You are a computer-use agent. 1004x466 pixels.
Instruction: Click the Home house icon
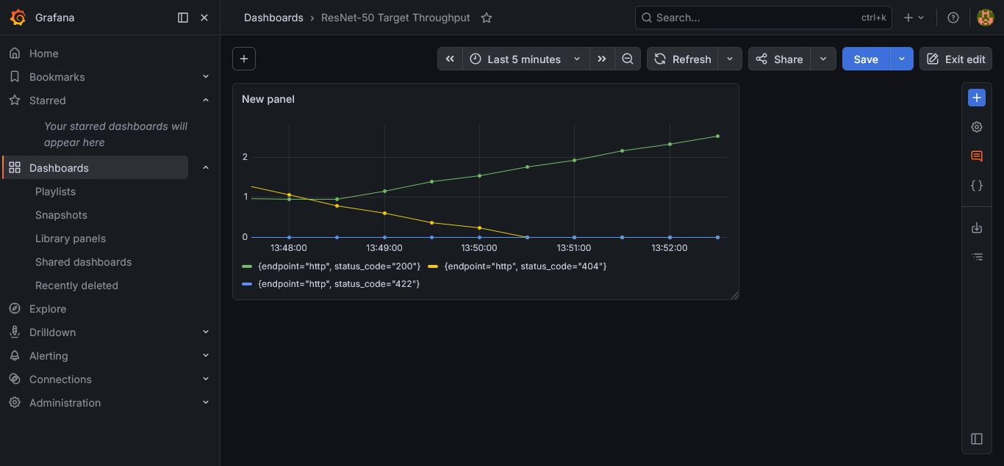[15, 54]
